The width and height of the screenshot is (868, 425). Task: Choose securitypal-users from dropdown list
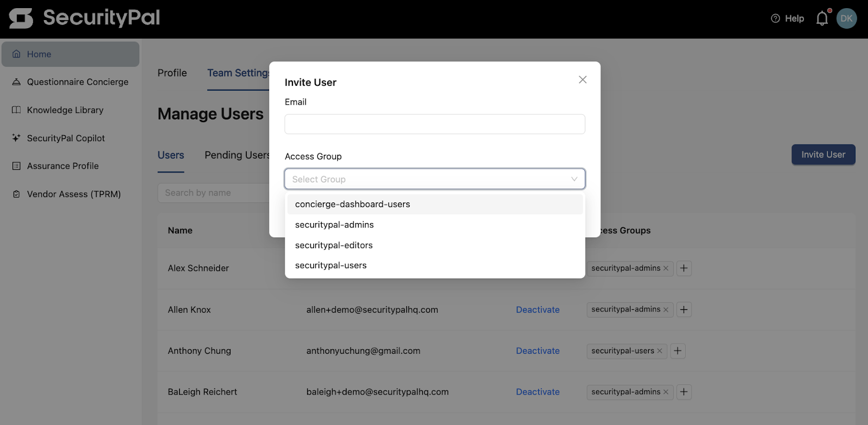tap(435, 265)
